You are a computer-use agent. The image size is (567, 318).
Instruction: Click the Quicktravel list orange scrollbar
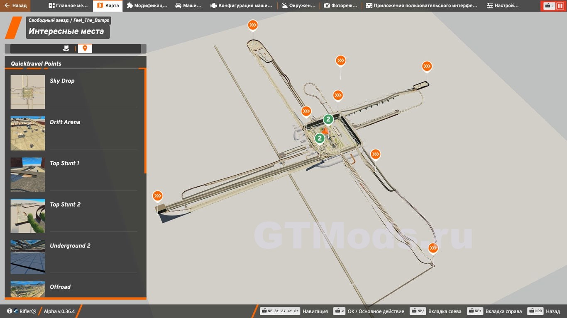point(145,121)
